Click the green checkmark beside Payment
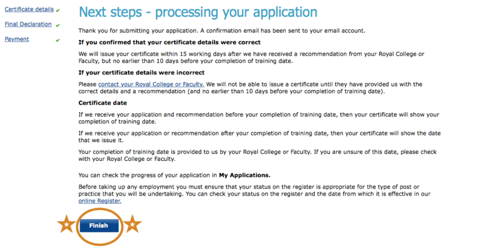The image size is (497, 249). (58, 40)
